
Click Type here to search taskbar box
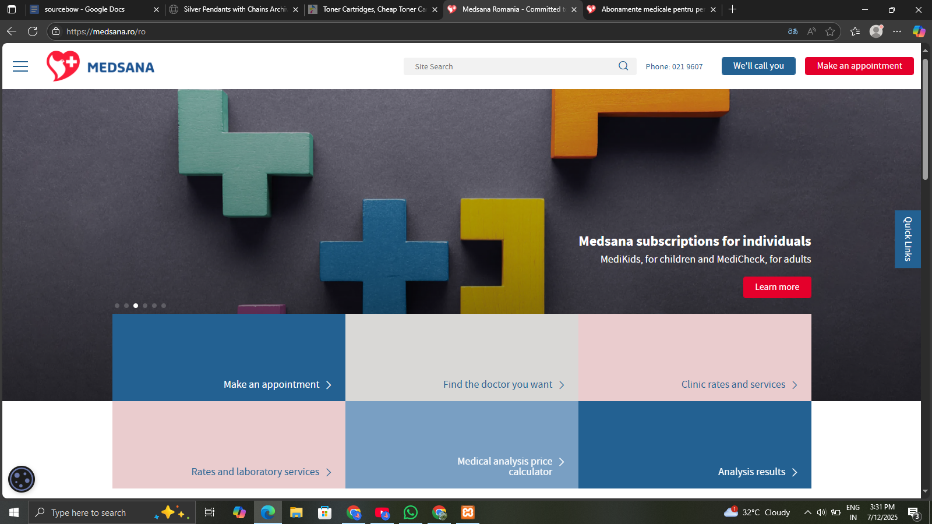coord(112,512)
